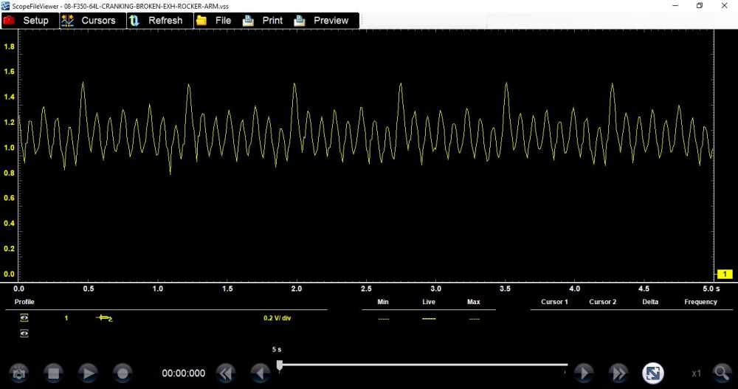The image size is (738, 389).
Task: Click the channel 1 probe icon
Action: tap(104, 318)
